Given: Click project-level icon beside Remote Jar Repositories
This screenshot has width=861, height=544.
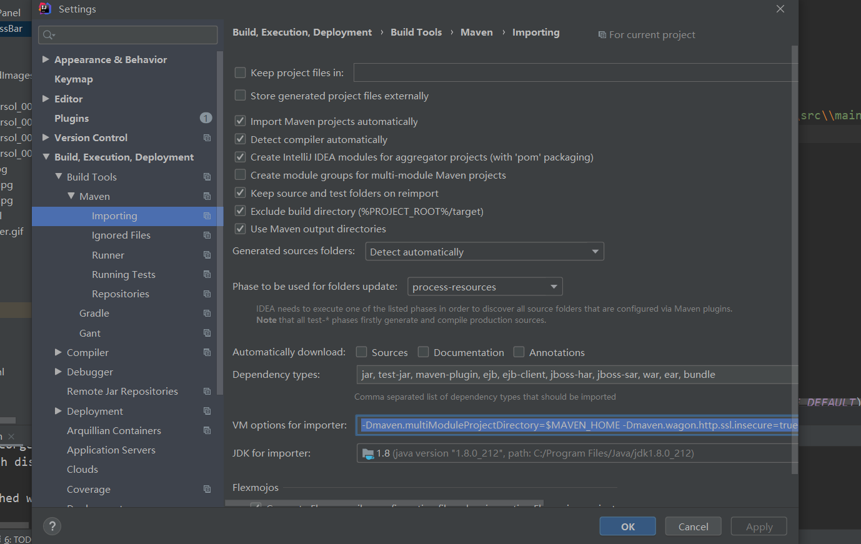Looking at the screenshot, I should point(207,391).
